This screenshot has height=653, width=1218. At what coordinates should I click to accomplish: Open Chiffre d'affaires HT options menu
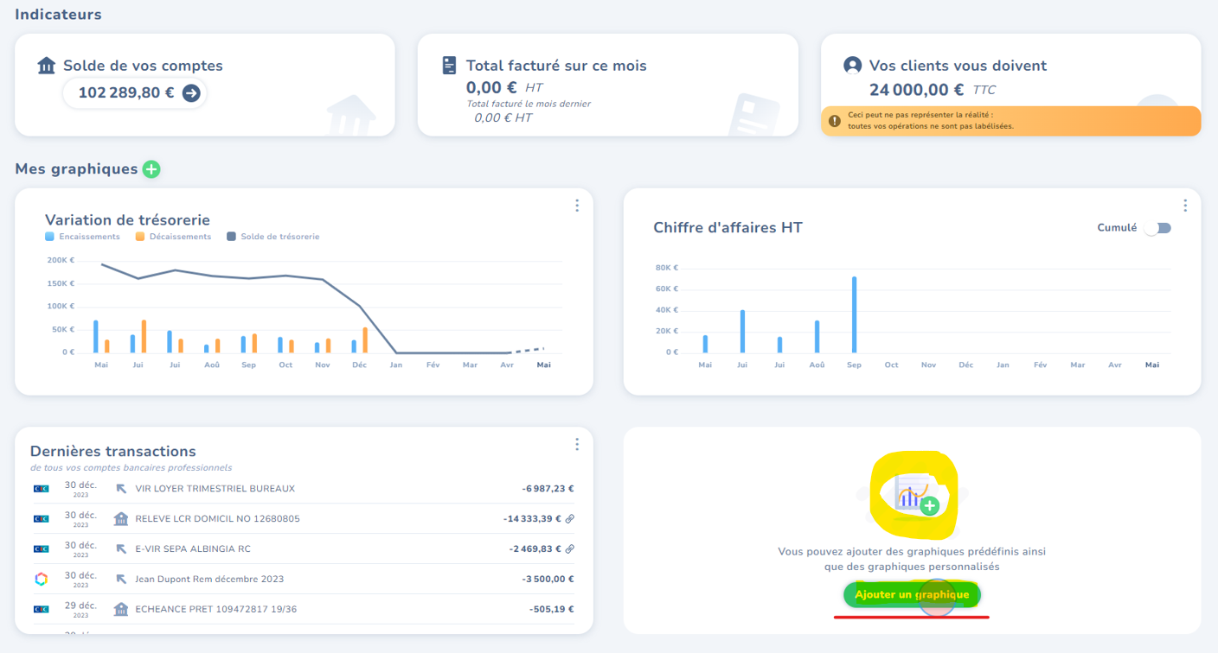tap(1185, 206)
